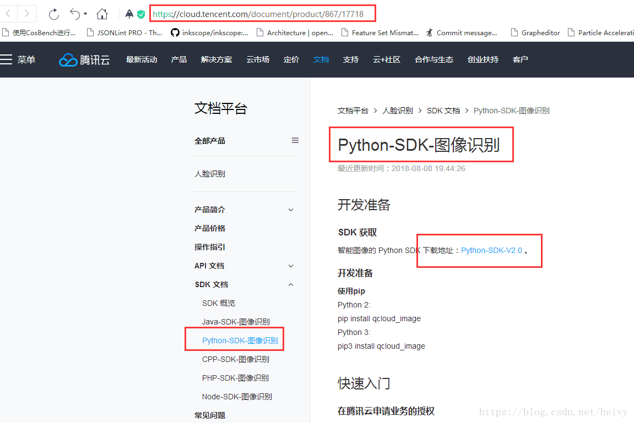The width and height of the screenshot is (634, 423).
Task: Open 产品 in top navigation
Action: tap(178, 60)
